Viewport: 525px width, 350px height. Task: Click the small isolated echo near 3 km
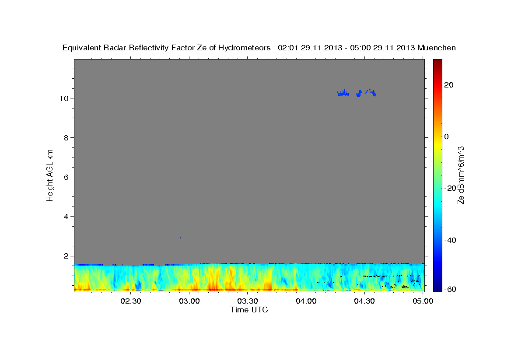tap(178, 235)
